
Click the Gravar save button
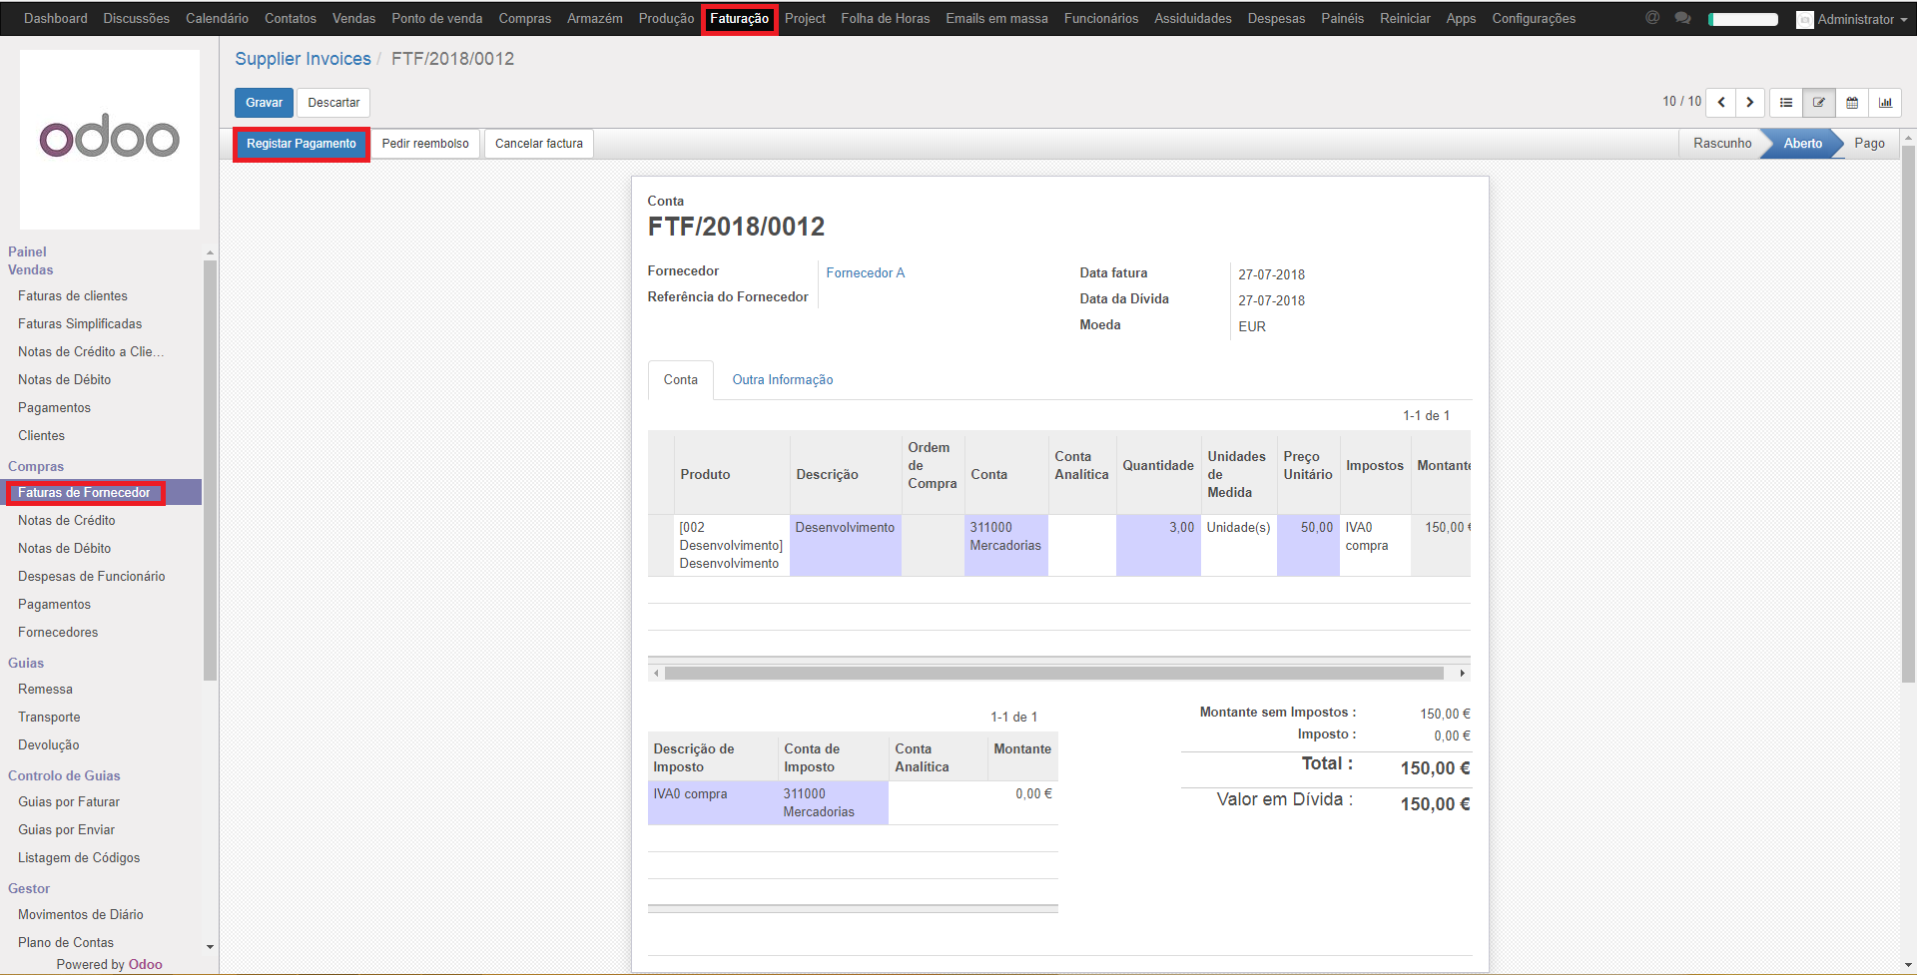click(264, 103)
